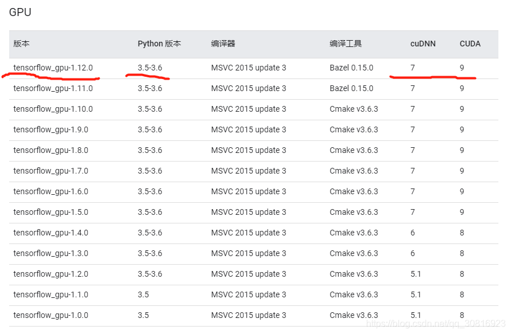Click Cmake v3.6.3 in the 1.6.0 row
The height and width of the screenshot is (334, 511).
point(354,191)
